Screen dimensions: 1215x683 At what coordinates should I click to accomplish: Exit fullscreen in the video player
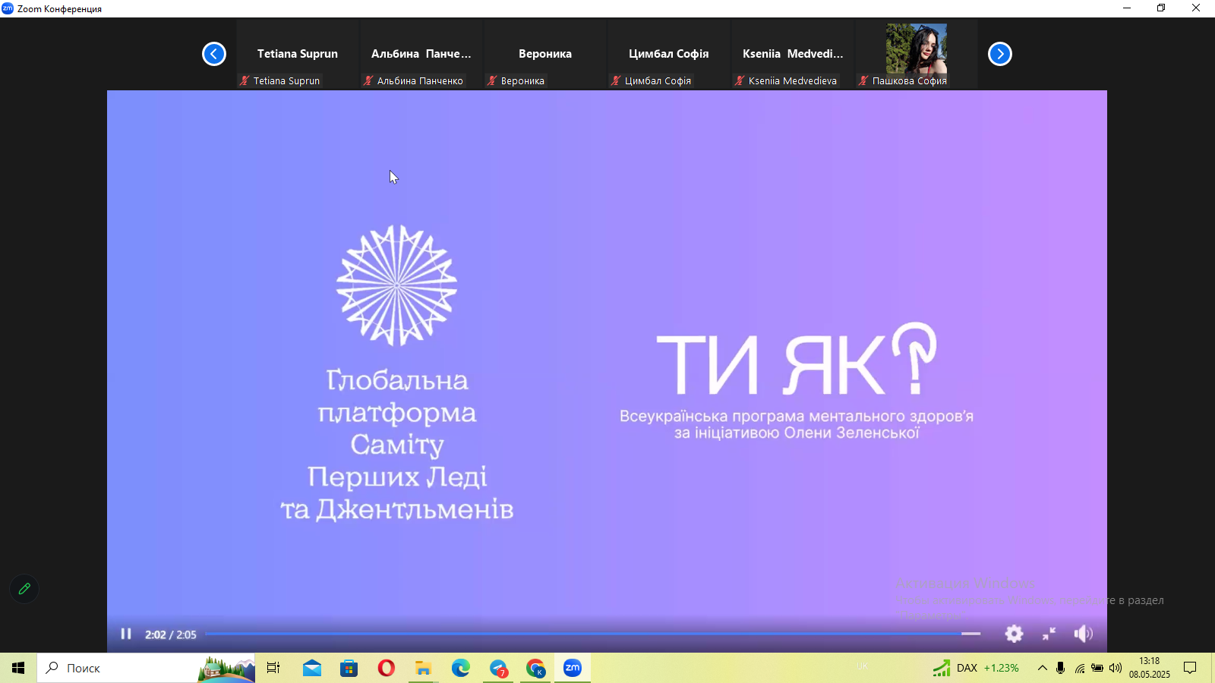[1049, 634]
